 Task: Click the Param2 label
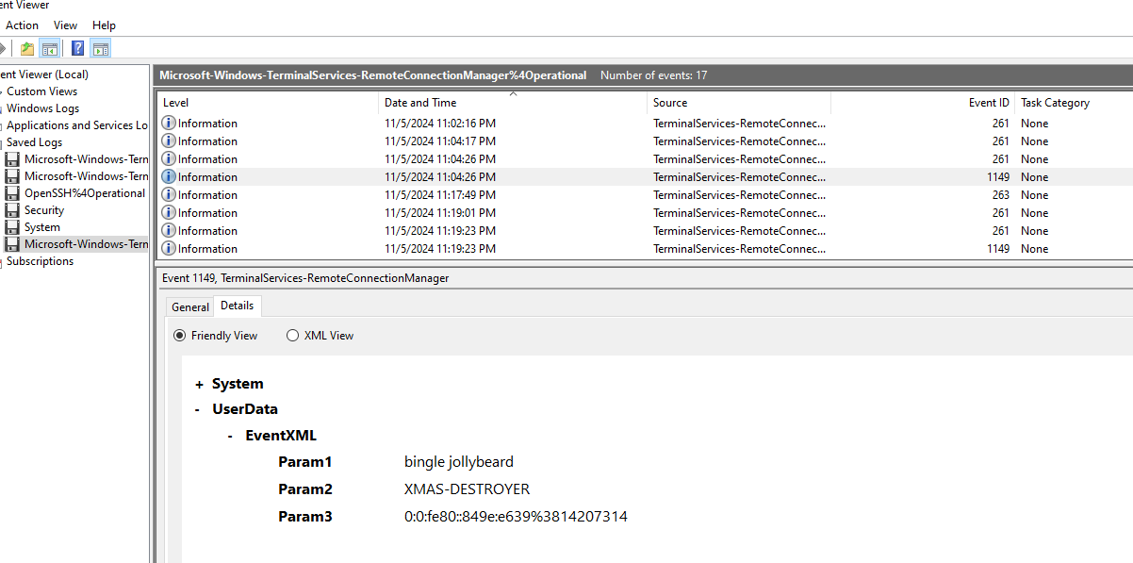(x=305, y=489)
